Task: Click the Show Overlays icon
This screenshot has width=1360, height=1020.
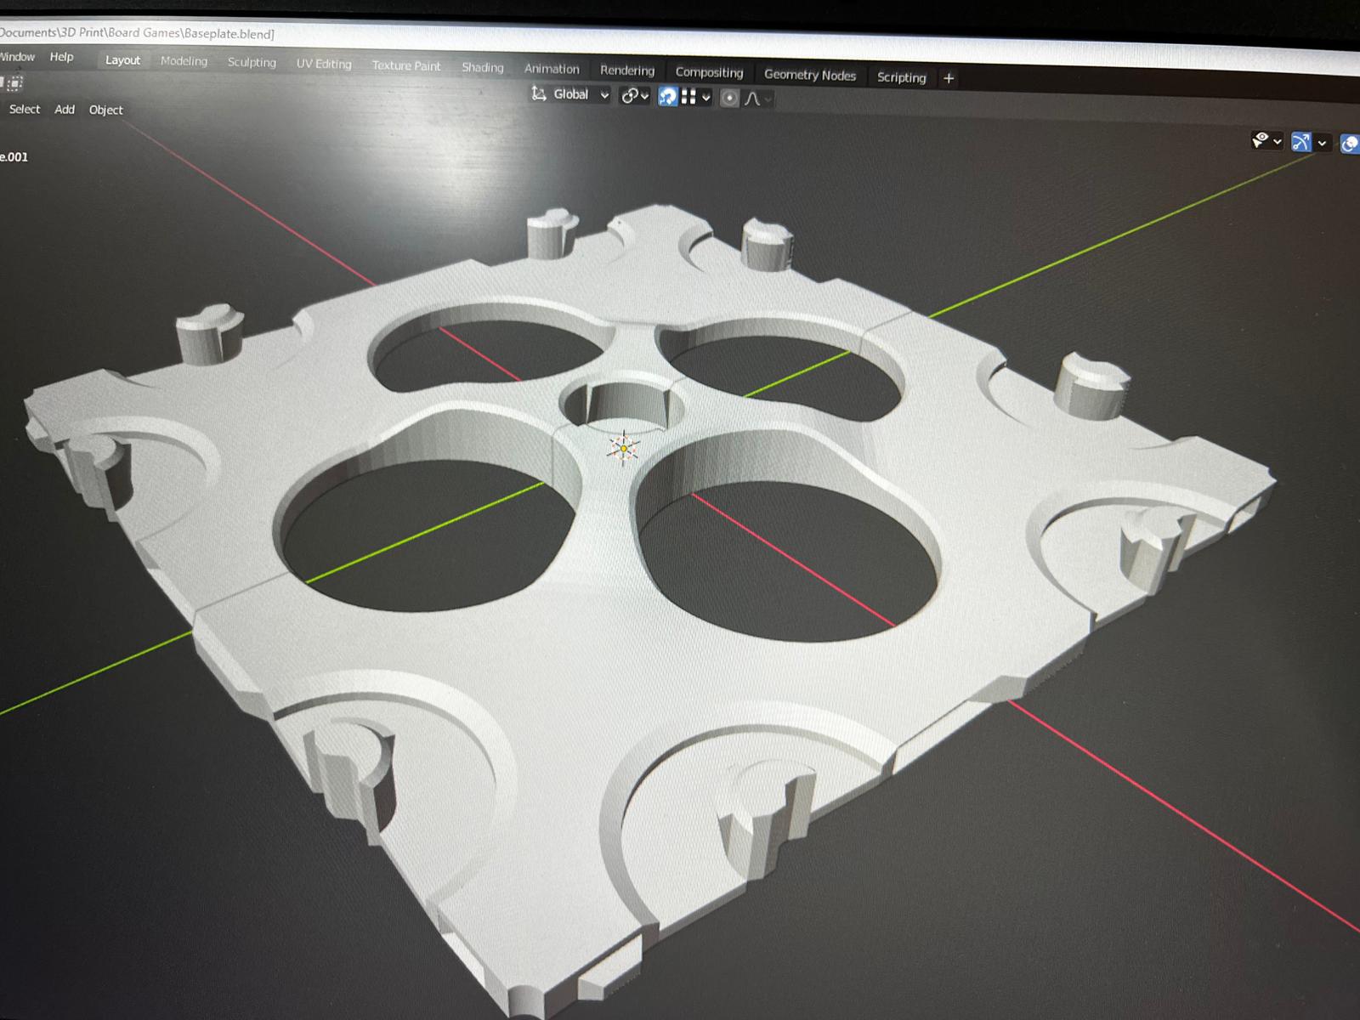Action: 1349,144
